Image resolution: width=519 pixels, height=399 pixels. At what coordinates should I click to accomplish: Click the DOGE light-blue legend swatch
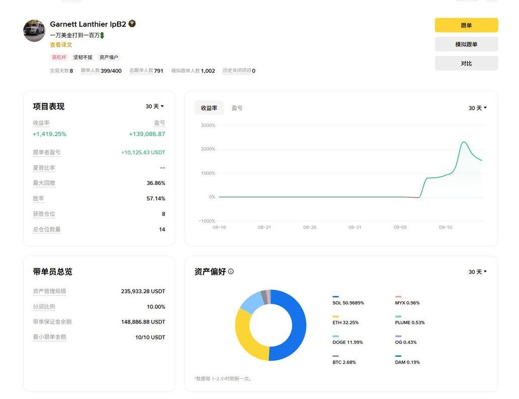pos(335,336)
